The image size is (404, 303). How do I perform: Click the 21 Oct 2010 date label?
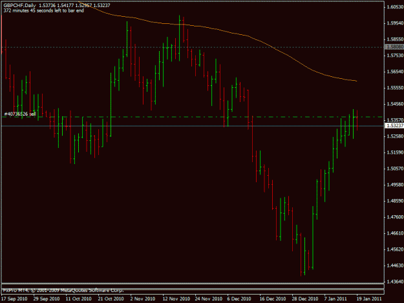(x=111, y=298)
